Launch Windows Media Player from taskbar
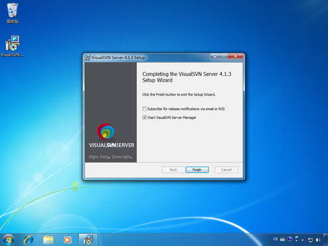 (67, 239)
